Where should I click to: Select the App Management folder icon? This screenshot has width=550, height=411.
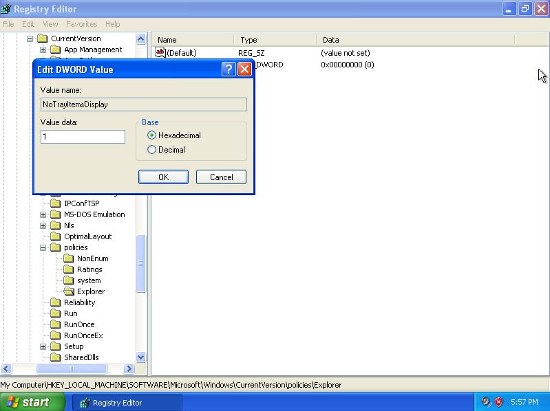pos(56,49)
